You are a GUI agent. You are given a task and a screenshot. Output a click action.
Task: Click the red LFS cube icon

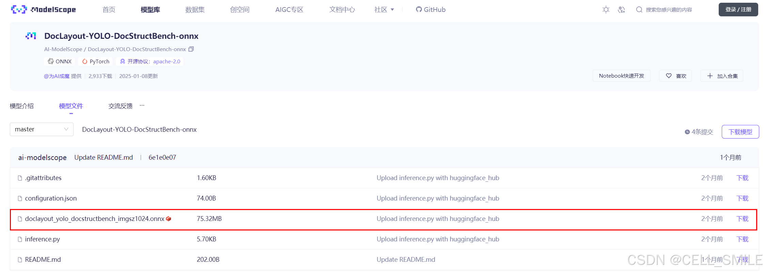pos(168,219)
